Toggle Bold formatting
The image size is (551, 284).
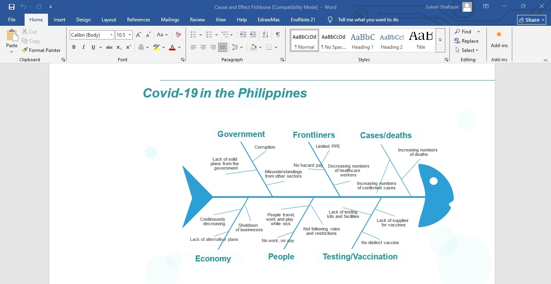[x=74, y=47]
